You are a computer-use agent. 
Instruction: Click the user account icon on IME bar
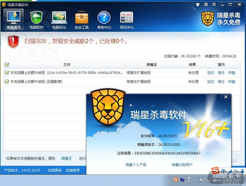tap(243, 171)
